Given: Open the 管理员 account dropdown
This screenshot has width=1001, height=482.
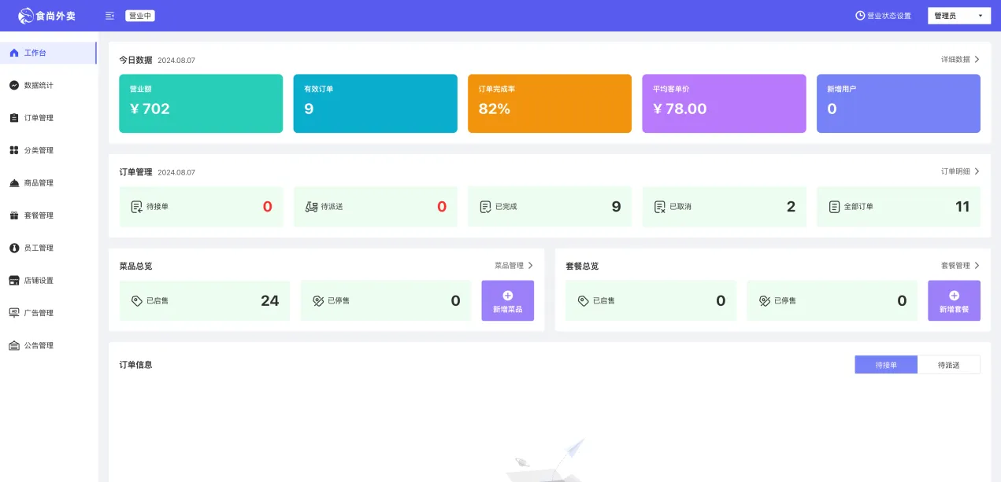Looking at the screenshot, I should (958, 16).
